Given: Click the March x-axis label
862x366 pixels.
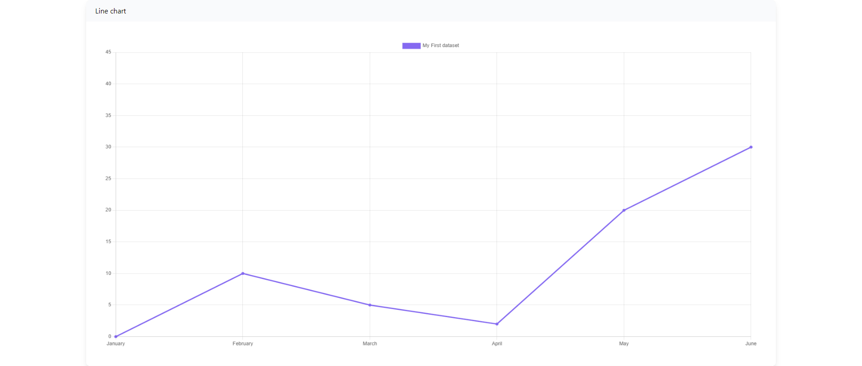Looking at the screenshot, I should 370,344.
